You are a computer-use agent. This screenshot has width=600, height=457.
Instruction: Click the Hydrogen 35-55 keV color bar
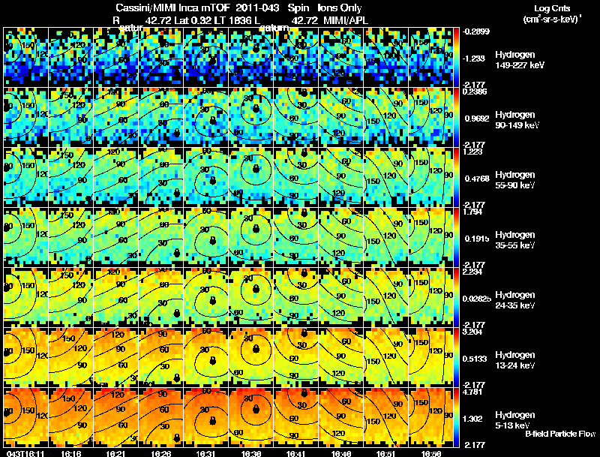coord(456,237)
